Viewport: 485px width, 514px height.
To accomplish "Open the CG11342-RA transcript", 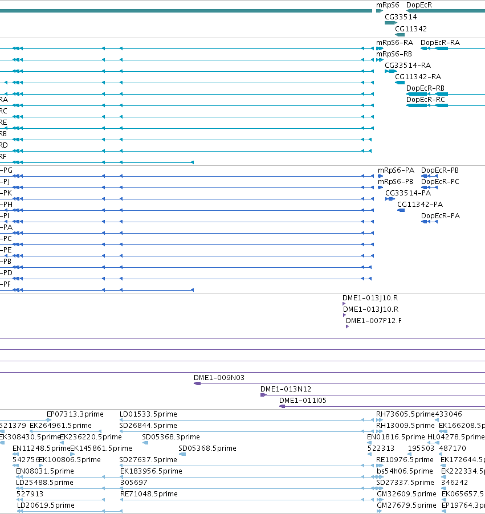I will [400, 83].
